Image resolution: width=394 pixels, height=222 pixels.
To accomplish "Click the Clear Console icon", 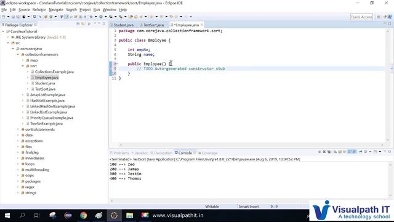I will tap(335, 152).
